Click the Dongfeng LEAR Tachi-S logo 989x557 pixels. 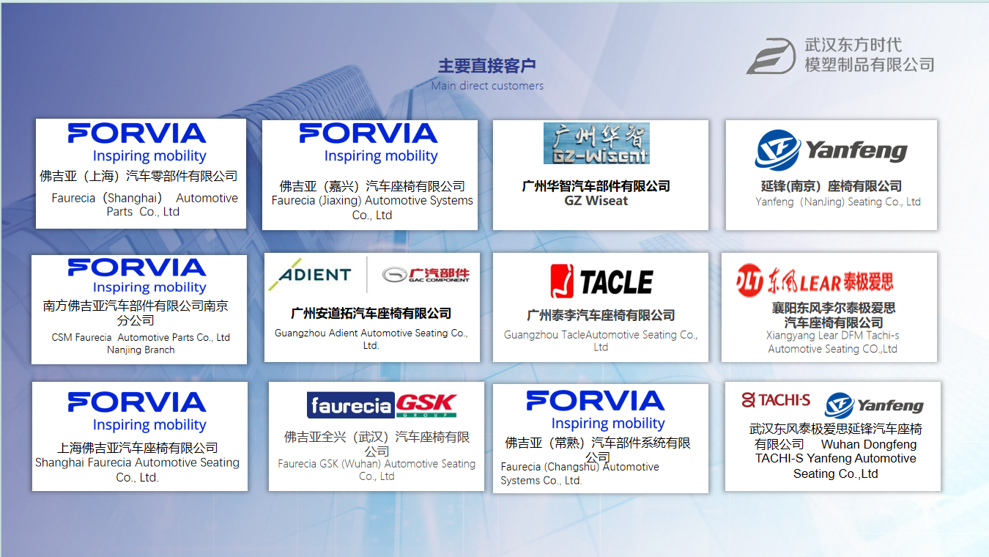(815, 281)
